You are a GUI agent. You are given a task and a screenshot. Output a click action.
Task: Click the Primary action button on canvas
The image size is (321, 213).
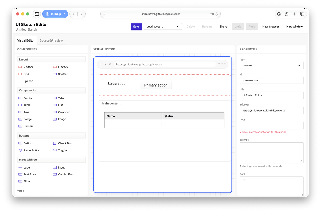pyautogui.click(x=156, y=85)
